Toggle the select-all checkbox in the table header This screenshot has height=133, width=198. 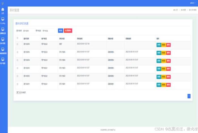18,38
